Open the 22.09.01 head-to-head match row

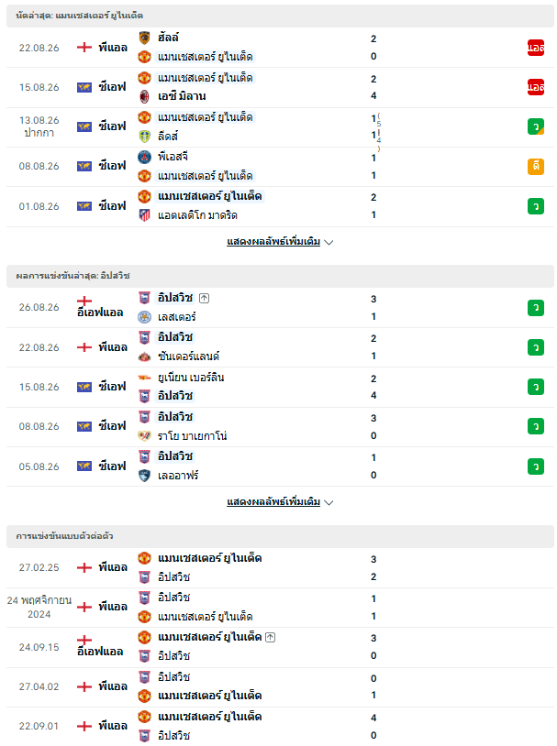[x=280, y=726]
